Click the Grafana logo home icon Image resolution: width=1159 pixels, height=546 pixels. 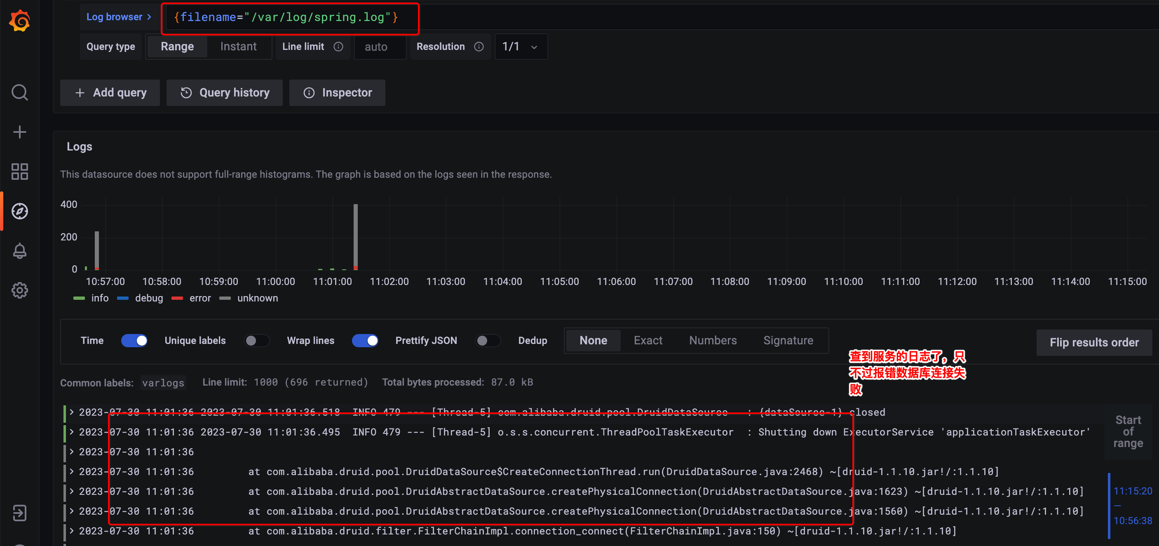(x=19, y=21)
